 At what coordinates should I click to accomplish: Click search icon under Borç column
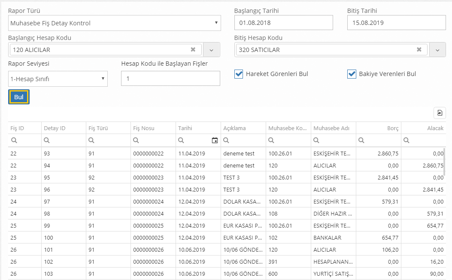click(x=361, y=140)
